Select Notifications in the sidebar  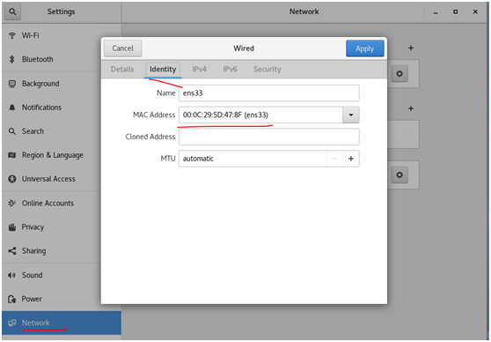[41, 108]
